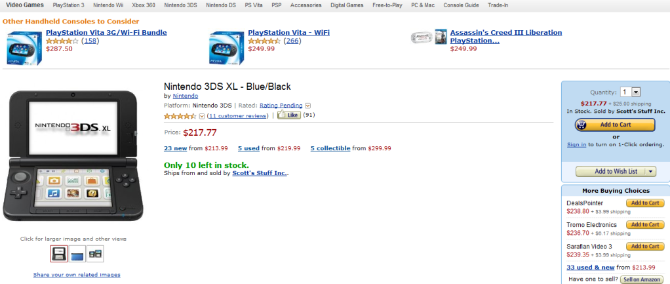
Task: Click the Like thumbs-up button
Action: pyautogui.click(x=288, y=115)
